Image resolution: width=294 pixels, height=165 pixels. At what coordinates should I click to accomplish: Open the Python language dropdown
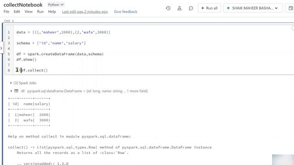pos(56,5)
